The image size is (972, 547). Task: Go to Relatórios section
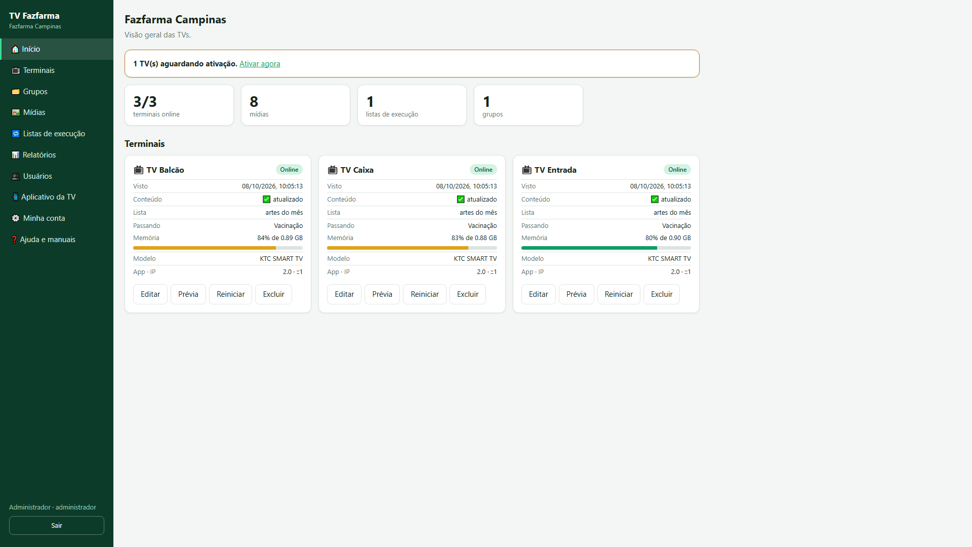(57, 155)
